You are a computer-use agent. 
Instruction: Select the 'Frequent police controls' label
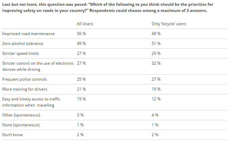(24, 79)
